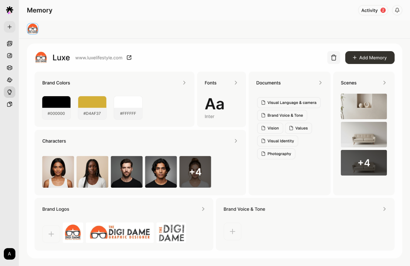Expand the Brand Colors section chevron
410x266 pixels.
pos(184,83)
